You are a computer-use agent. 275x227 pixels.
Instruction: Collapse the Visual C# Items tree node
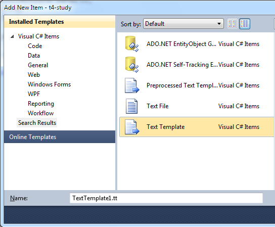coord(12,36)
